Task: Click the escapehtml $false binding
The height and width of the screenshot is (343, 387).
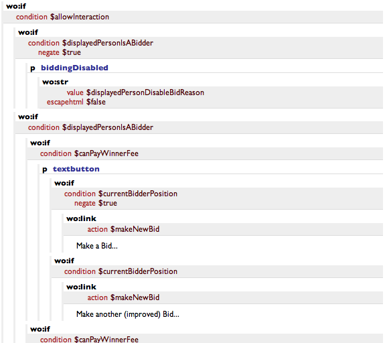Action: click(76, 102)
